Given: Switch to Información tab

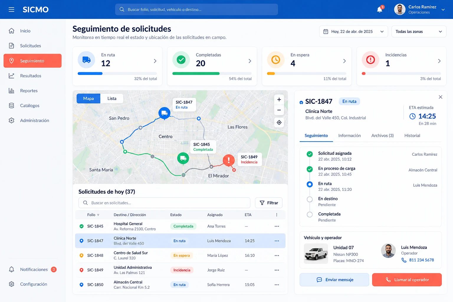Looking at the screenshot, I should pos(349,136).
